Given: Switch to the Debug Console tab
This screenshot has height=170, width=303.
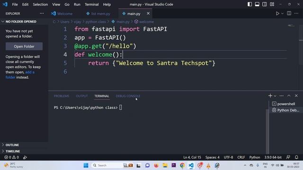Looking at the screenshot, I should [128, 96].
